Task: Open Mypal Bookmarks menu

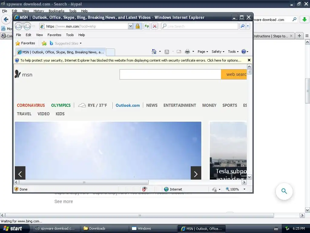Action: [x=57, y=11]
